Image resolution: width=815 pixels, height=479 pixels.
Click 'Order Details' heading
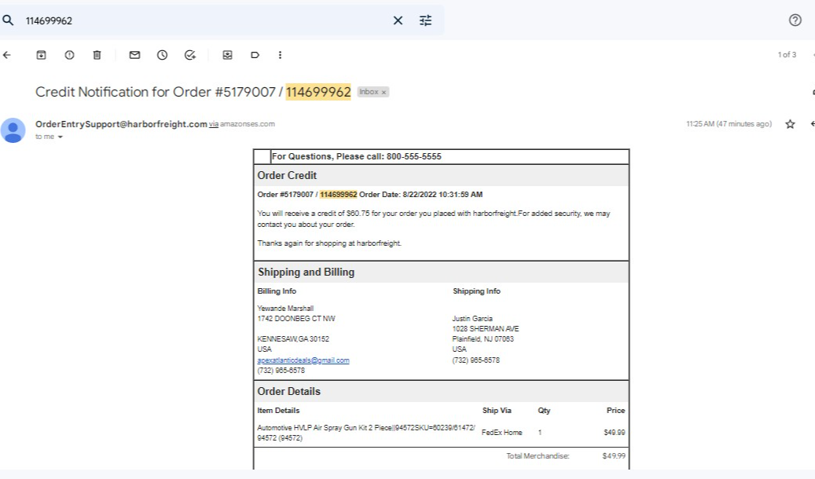point(289,392)
